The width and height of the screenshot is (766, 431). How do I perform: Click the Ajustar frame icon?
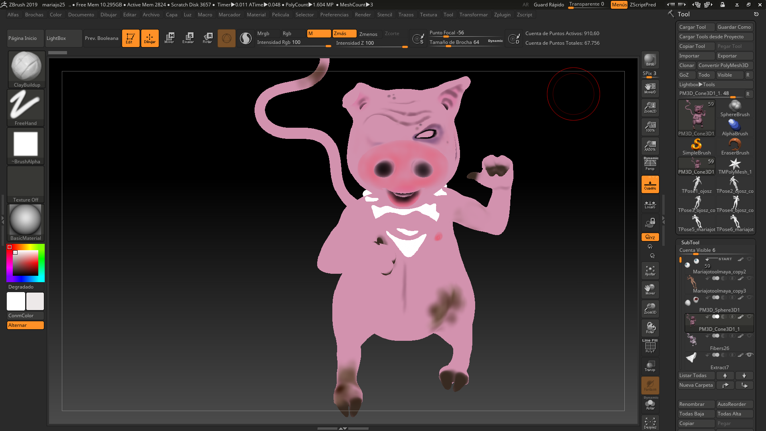(650, 271)
